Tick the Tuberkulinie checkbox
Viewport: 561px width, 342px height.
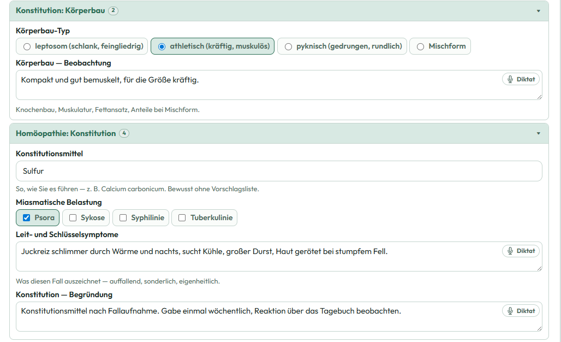pyautogui.click(x=182, y=218)
